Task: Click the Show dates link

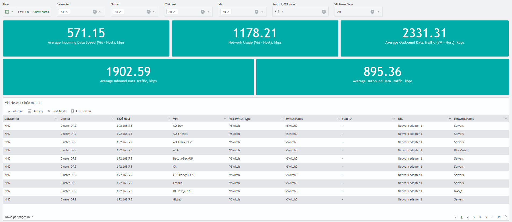Action: point(41,12)
